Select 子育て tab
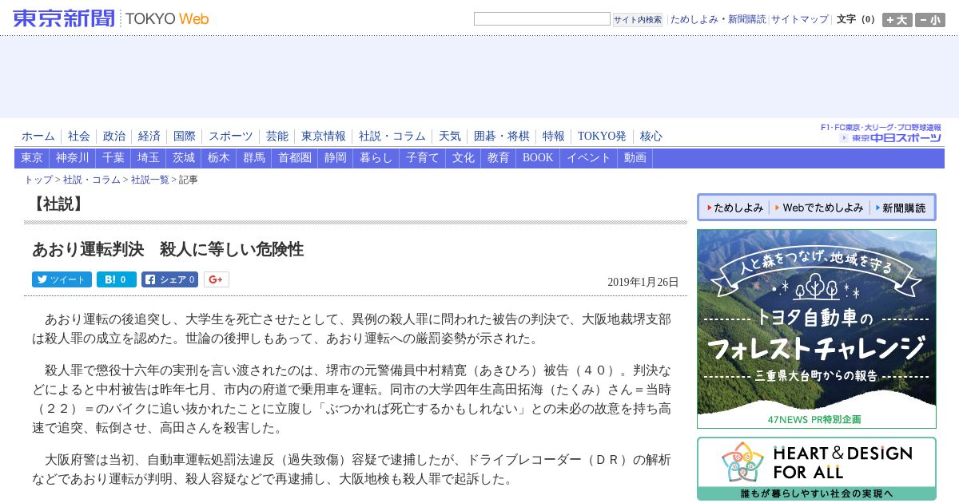The height and width of the screenshot is (503, 959). (x=423, y=158)
